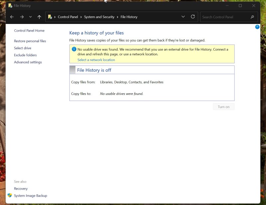Screen dimensions: 266x205
Task: Minimize the File History window
Action: click(x=227, y=6)
